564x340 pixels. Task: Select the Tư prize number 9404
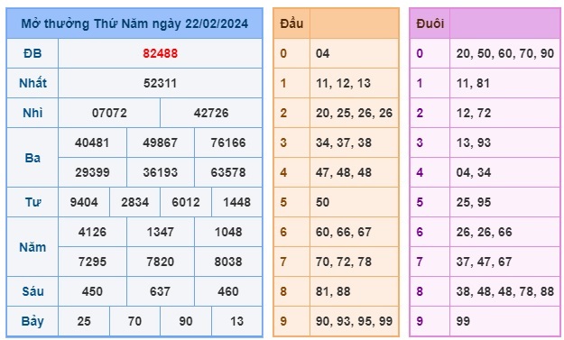(x=84, y=202)
